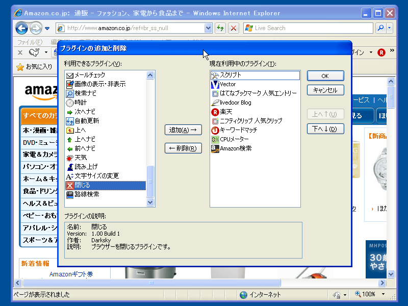Click the 閉じる red X plugin icon
Screen dimensions: 408x306
[x=70, y=186]
